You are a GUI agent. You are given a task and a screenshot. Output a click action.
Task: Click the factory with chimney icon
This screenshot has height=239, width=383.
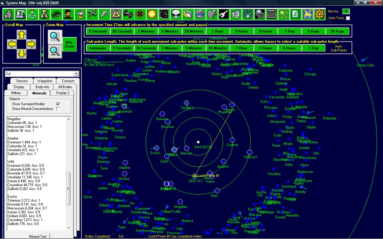[20, 14]
